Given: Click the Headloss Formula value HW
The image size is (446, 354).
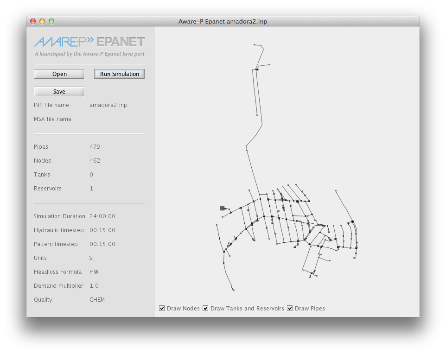Looking at the screenshot, I should click(94, 272).
